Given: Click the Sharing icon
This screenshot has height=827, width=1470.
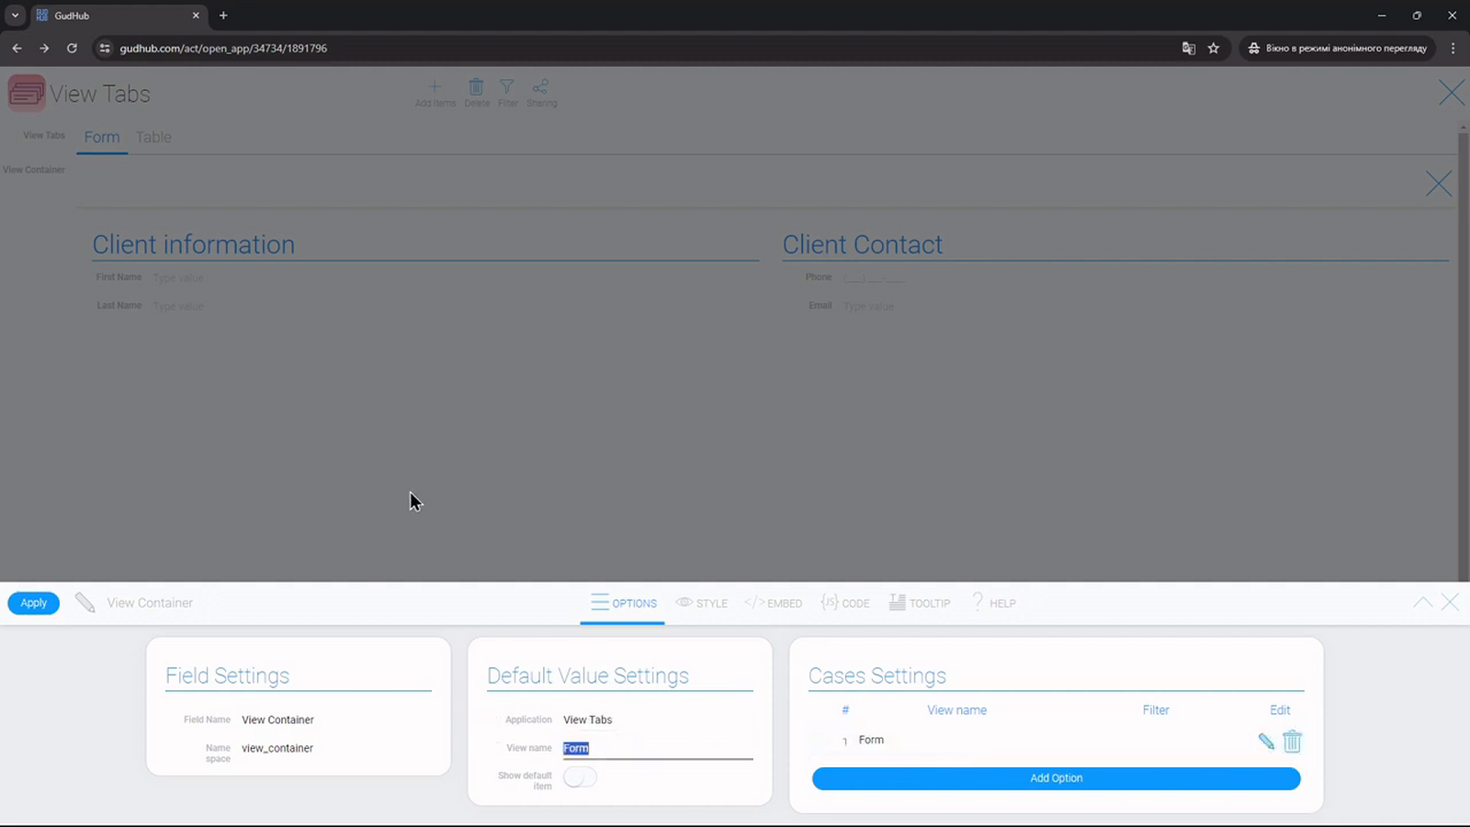Looking at the screenshot, I should point(540,86).
